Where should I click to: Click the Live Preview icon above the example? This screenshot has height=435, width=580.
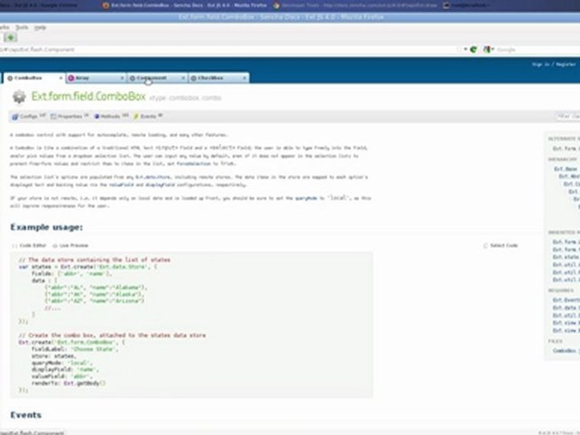click(x=55, y=246)
